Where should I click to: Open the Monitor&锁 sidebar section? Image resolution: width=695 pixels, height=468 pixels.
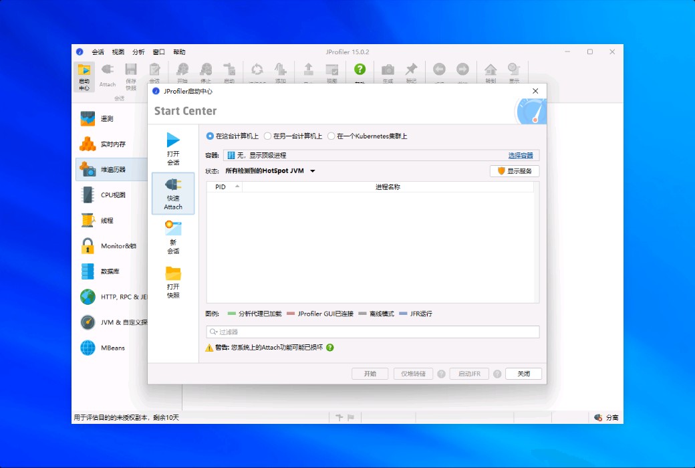[111, 246]
